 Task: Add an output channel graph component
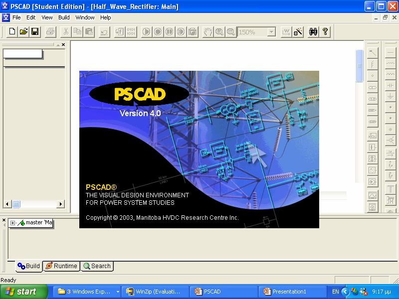373,136
